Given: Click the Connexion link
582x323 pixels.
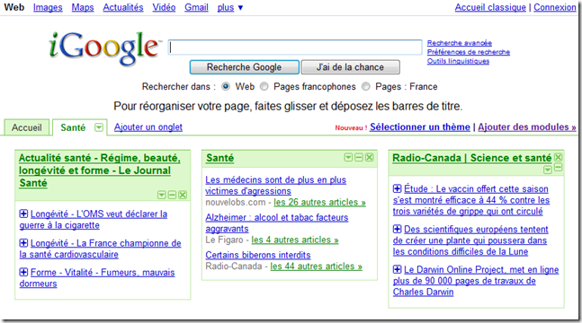Looking at the screenshot, I should 554,7.
